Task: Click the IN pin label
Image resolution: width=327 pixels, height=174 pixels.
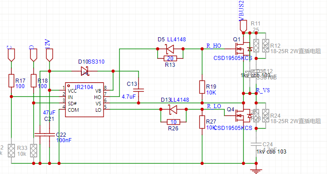Action: [x=70, y=97]
